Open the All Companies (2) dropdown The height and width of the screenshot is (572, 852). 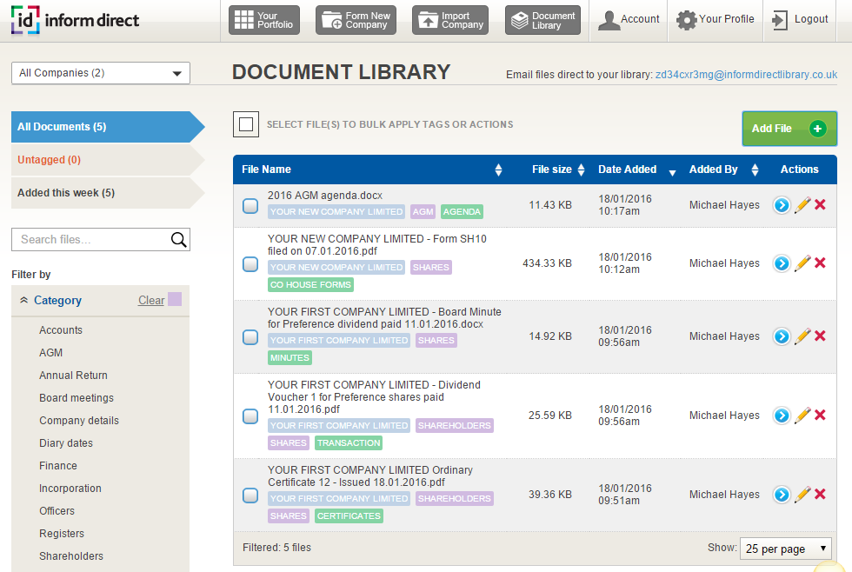(x=101, y=73)
